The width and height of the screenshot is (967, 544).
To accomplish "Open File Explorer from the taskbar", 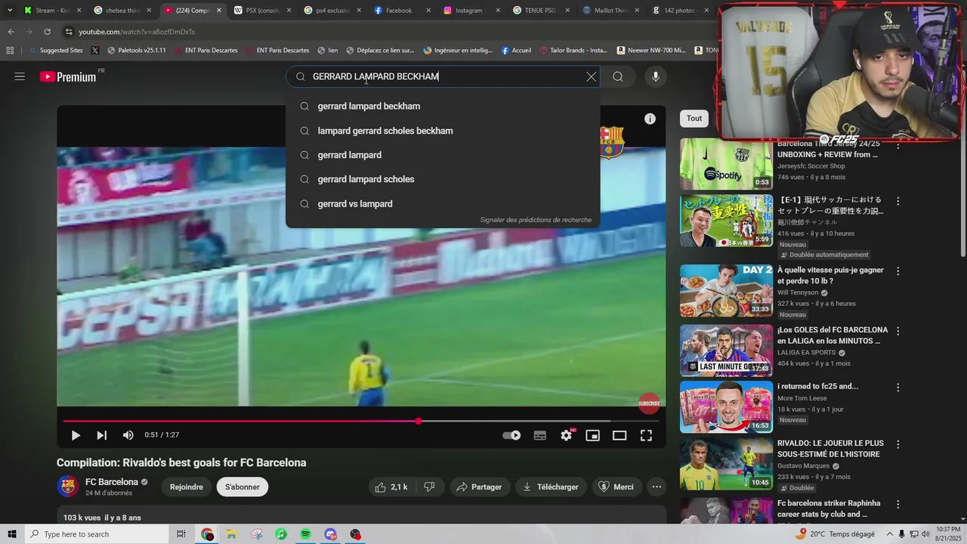I will (x=232, y=534).
